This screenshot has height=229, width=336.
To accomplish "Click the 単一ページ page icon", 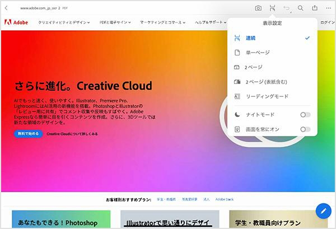I will click(237, 53).
